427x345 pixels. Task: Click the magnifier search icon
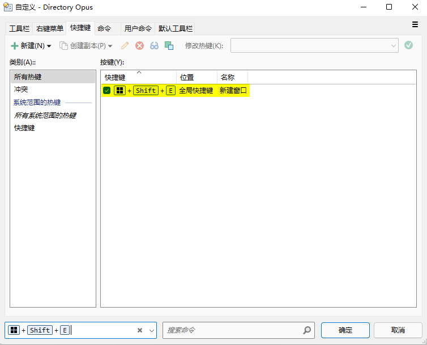coord(307,330)
